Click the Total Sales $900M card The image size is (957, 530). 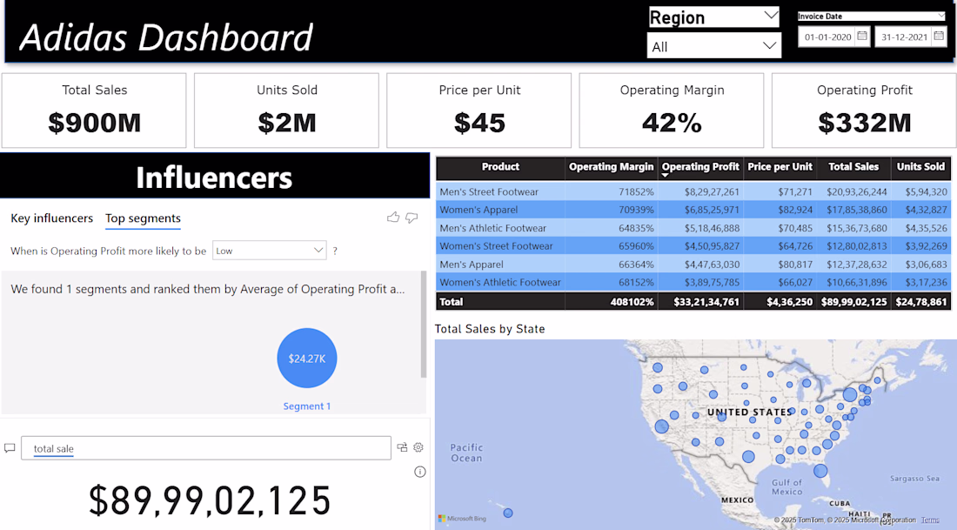(x=94, y=111)
